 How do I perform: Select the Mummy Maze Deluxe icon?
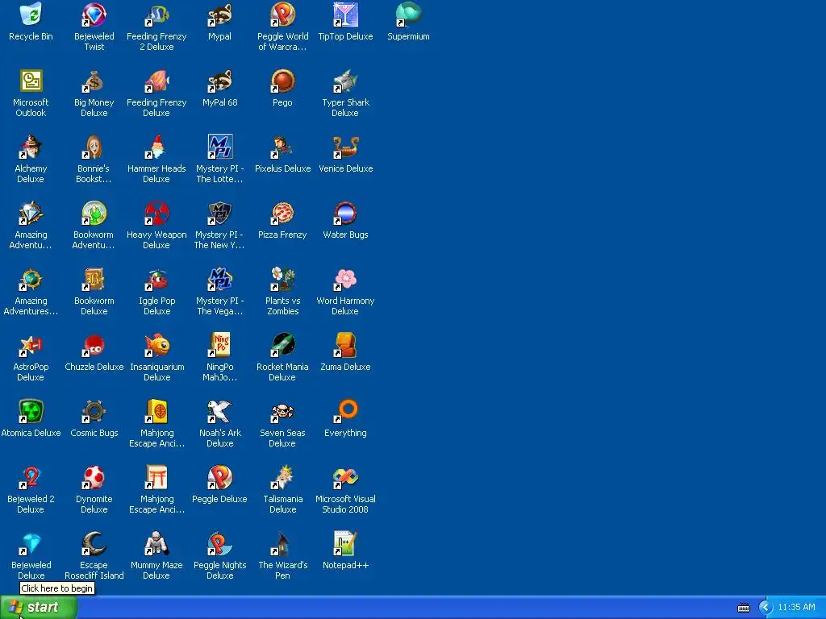coord(156,543)
